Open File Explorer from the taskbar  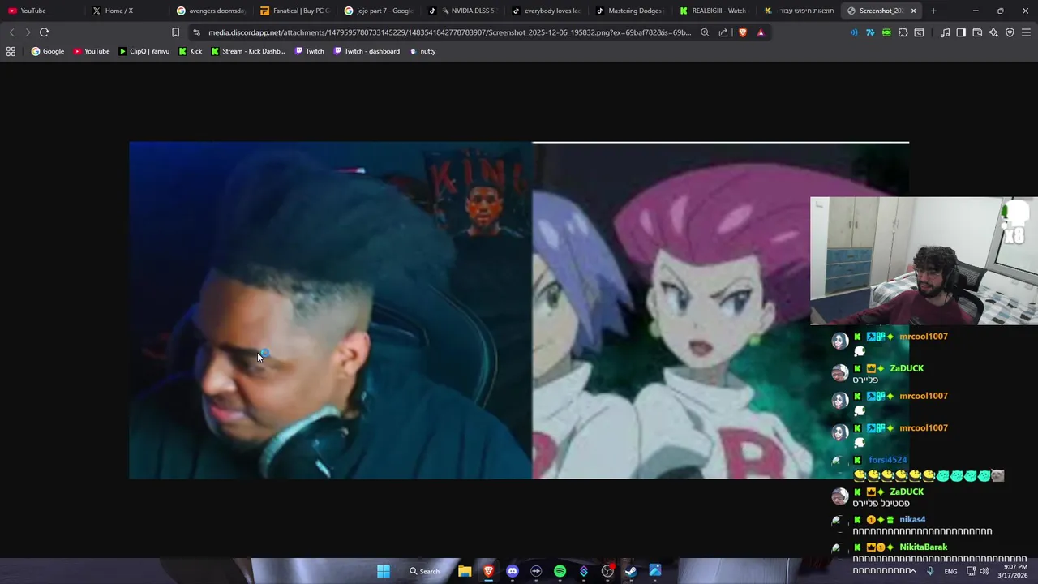click(x=465, y=571)
